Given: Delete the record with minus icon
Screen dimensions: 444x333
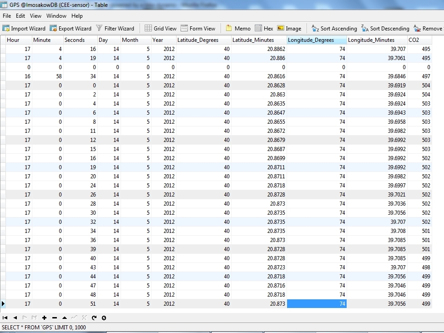Looking at the screenshot, I should [55, 318].
